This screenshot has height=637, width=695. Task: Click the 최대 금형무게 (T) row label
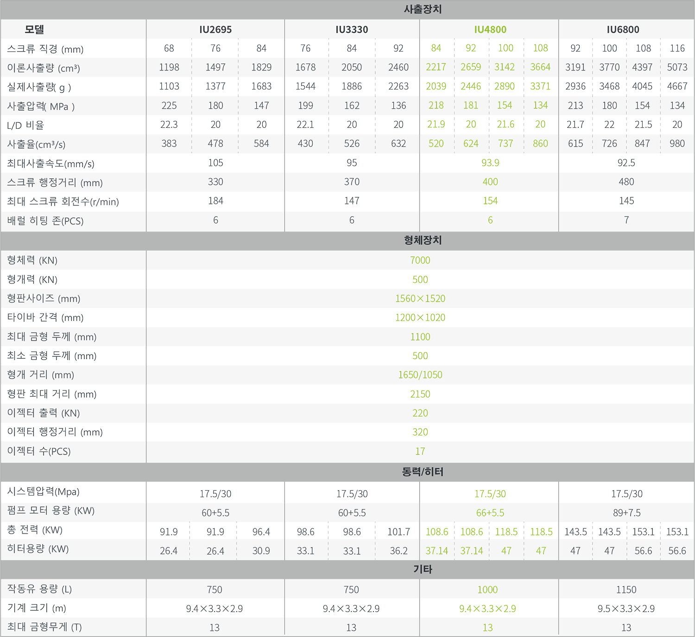44,627
